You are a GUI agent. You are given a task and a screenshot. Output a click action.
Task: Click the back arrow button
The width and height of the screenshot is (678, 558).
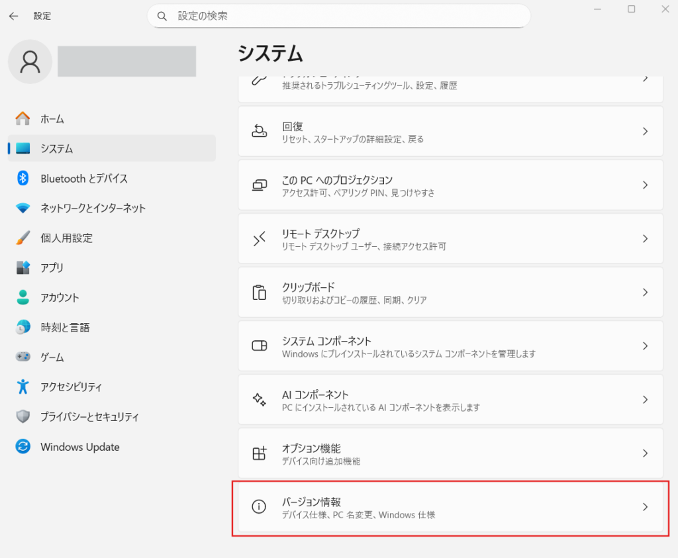[13, 16]
